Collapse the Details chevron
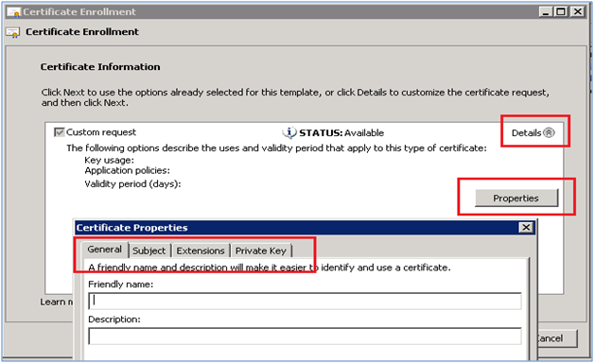Screen dimensions: 595x363 pos(549,132)
